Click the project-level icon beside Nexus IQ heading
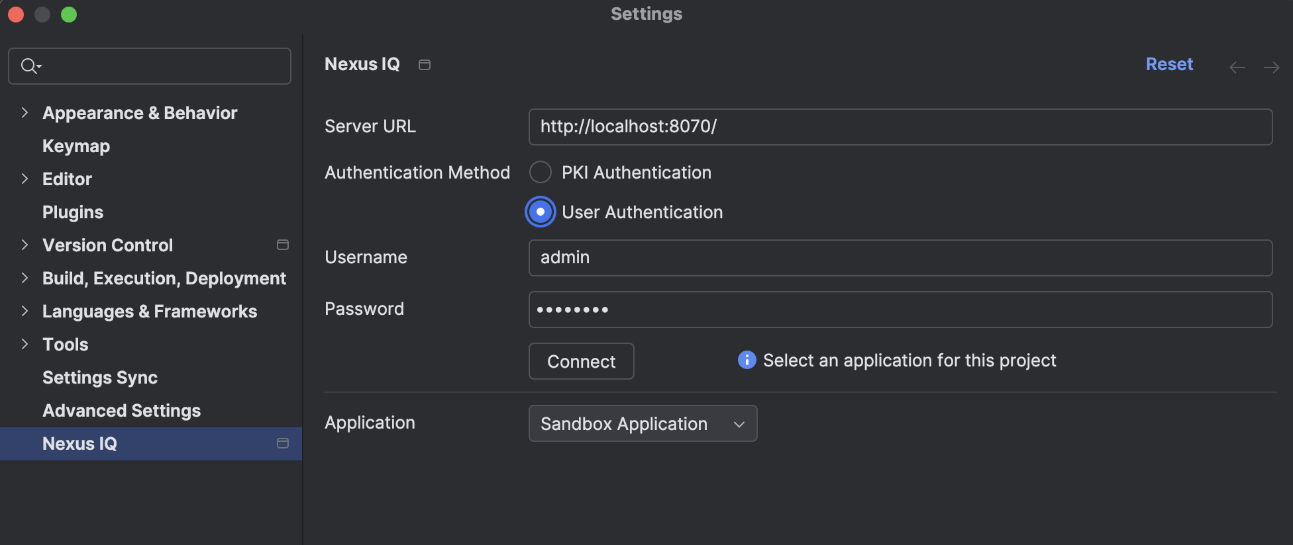The image size is (1293, 545). pyautogui.click(x=425, y=65)
